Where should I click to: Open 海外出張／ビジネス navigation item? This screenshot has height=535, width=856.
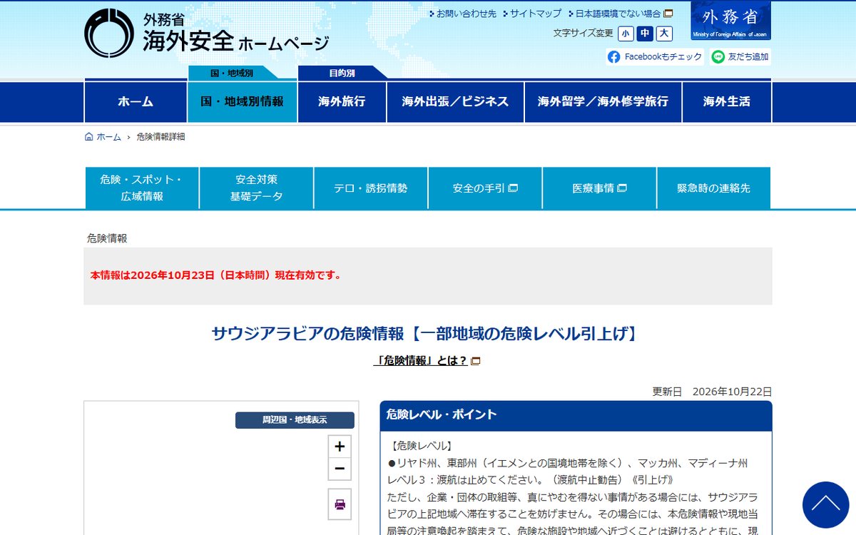[x=455, y=102]
